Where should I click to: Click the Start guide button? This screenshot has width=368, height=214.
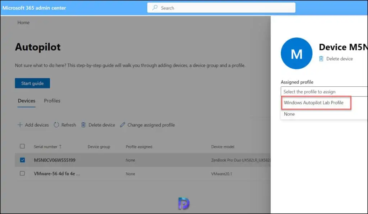(x=32, y=83)
